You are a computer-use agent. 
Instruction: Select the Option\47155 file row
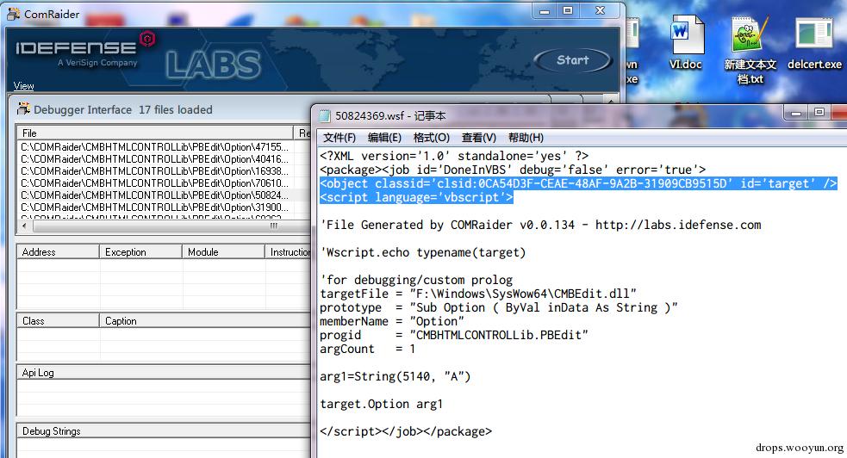click(156, 146)
